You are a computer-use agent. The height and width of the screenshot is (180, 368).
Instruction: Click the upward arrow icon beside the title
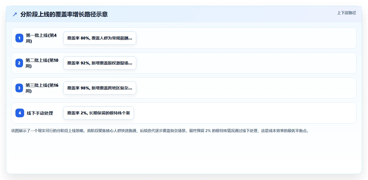(15, 15)
